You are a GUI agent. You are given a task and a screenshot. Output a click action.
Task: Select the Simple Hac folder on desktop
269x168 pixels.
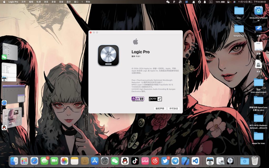pyautogui.click(x=239, y=30)
